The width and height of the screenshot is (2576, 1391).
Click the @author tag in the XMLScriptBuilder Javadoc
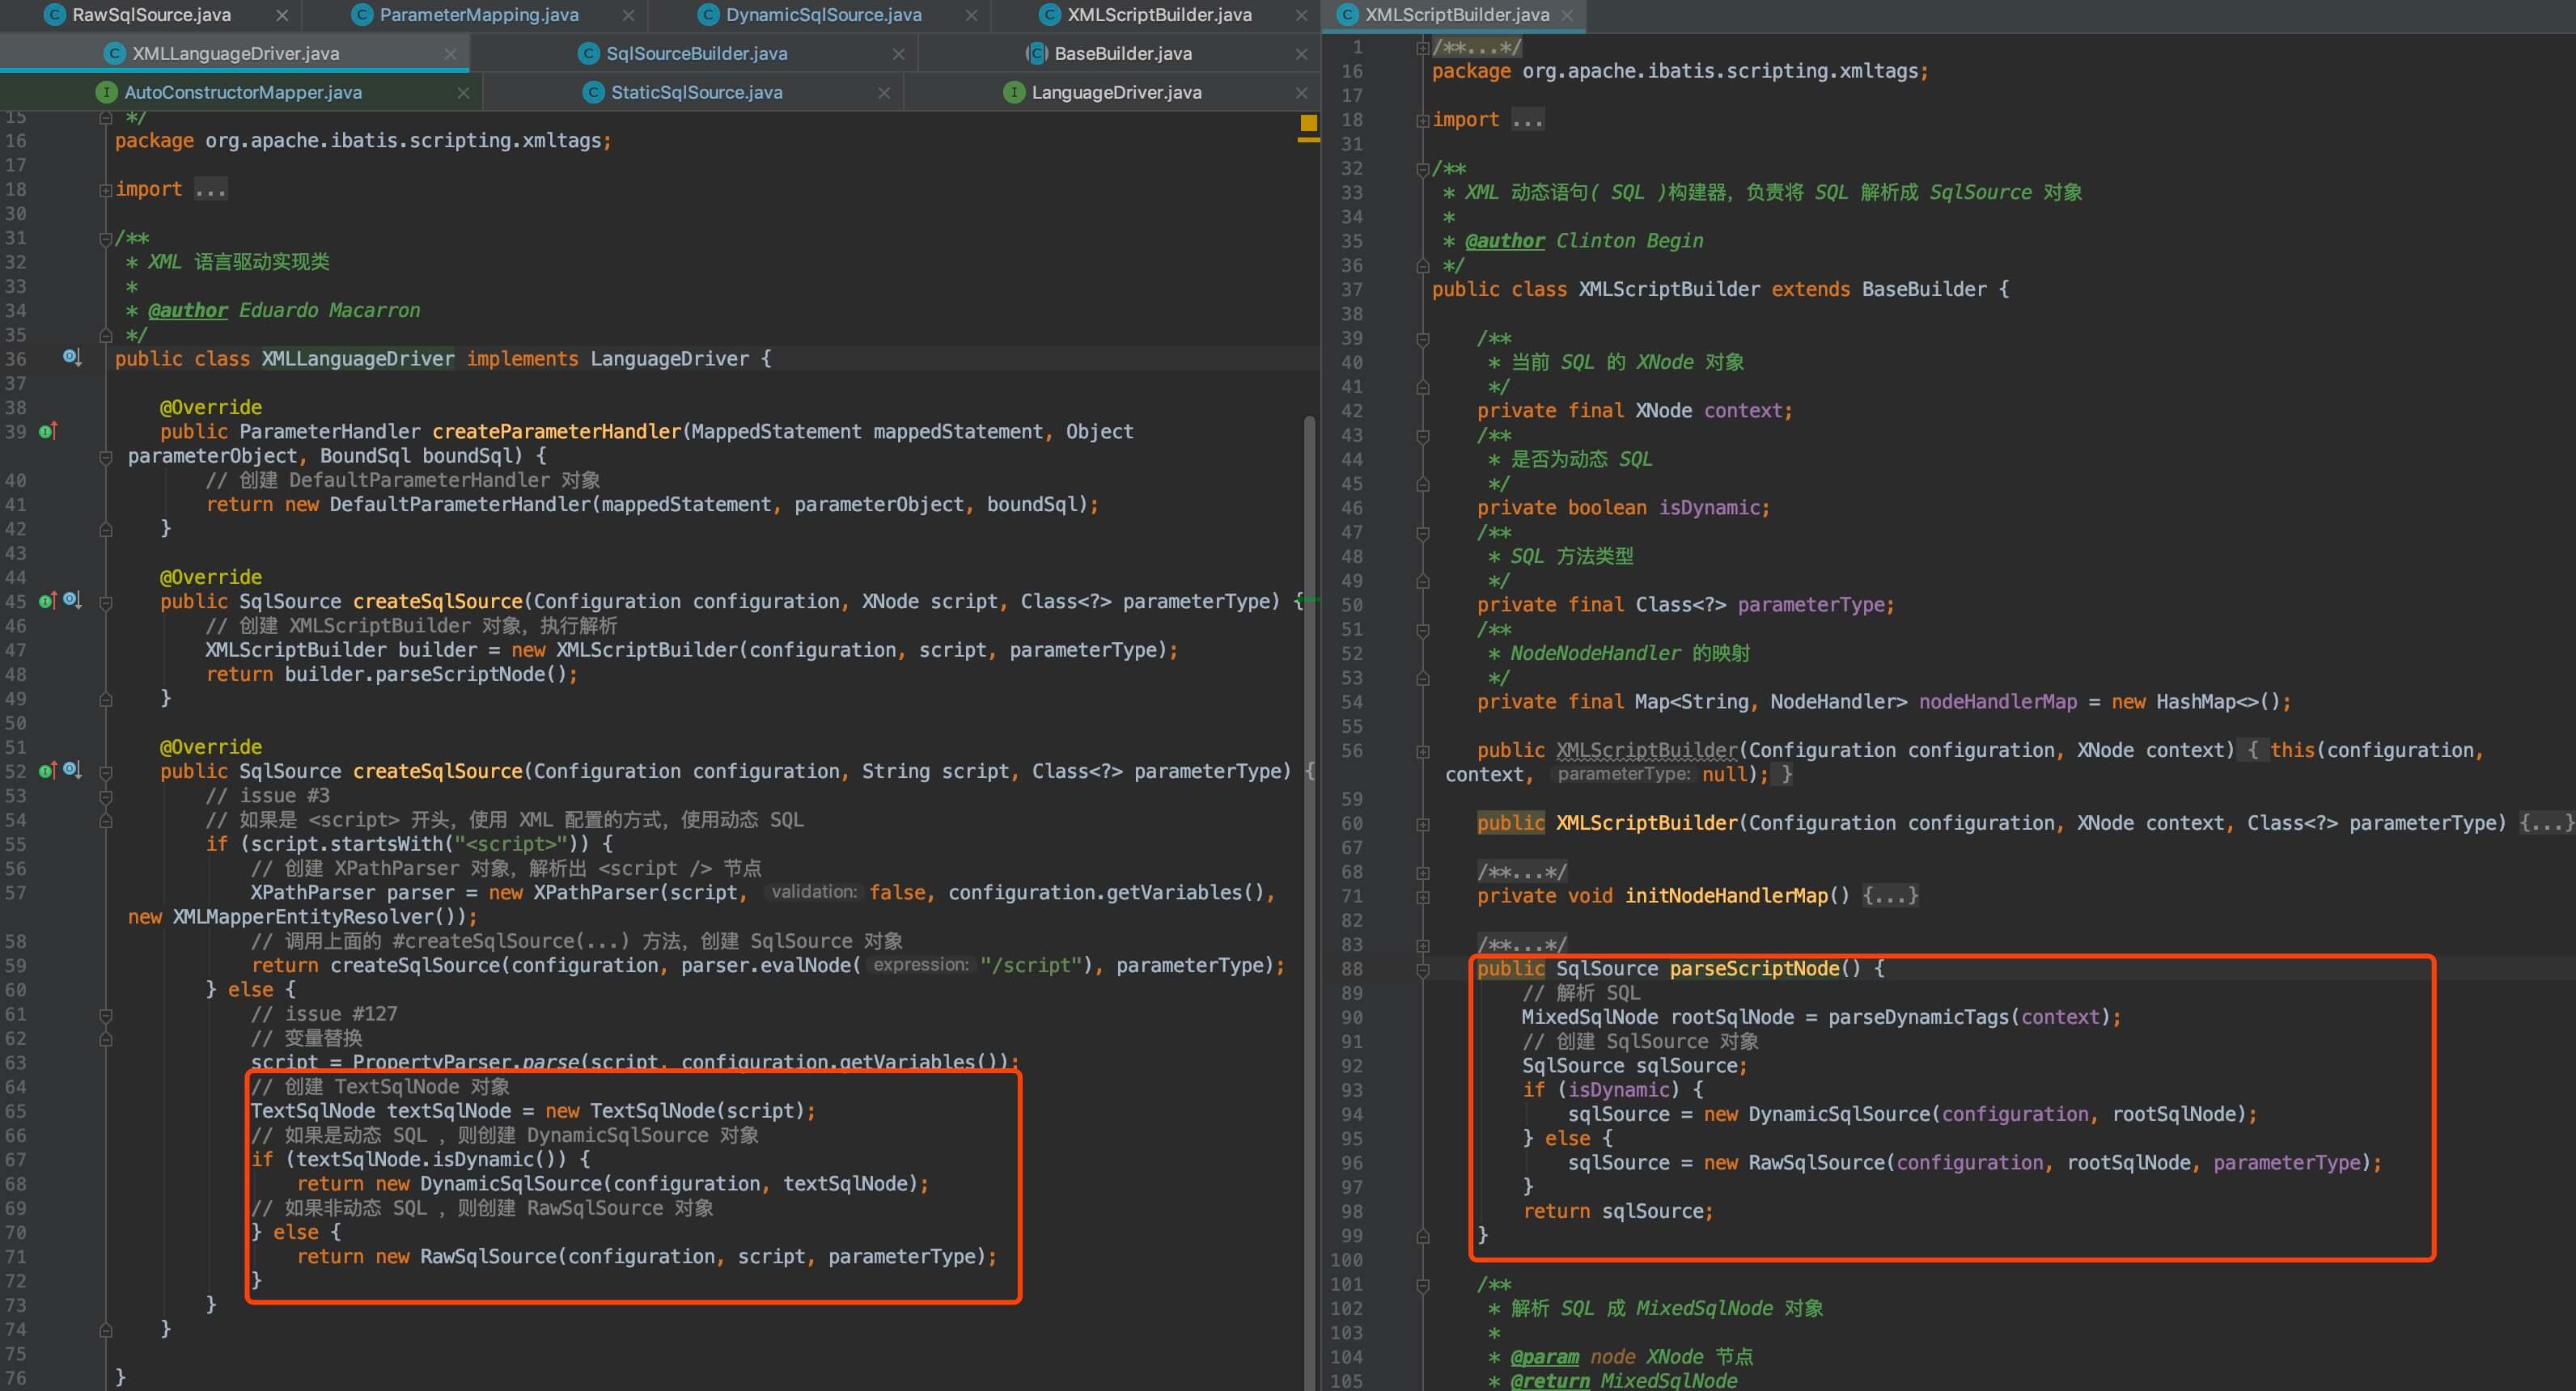tap(1504, 241)
